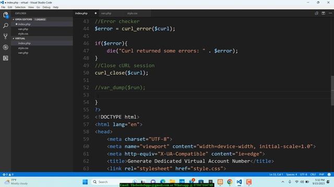Viewport: 334px width, 187px height.
Task: Open the Extensions view in the activity bar
Action: click(6, 58)
